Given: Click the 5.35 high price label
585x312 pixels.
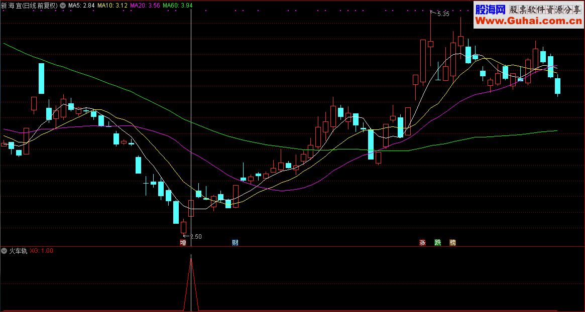Looking at the screenshot, I should [x=443, y=14].
